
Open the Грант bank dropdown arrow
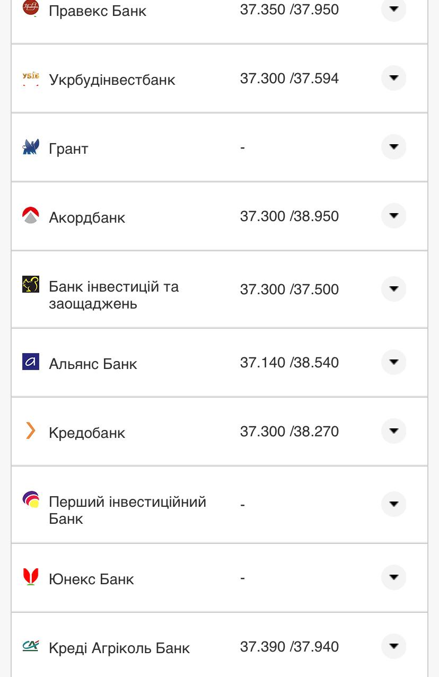pos(393,147)
